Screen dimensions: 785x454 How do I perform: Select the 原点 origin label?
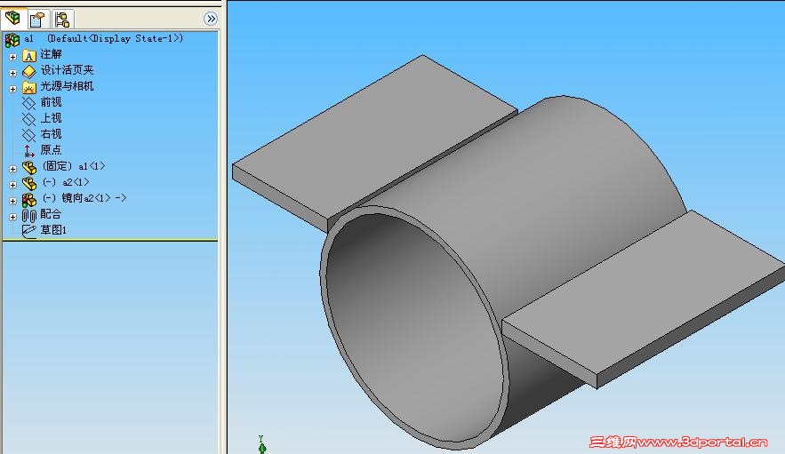[51, 150]
